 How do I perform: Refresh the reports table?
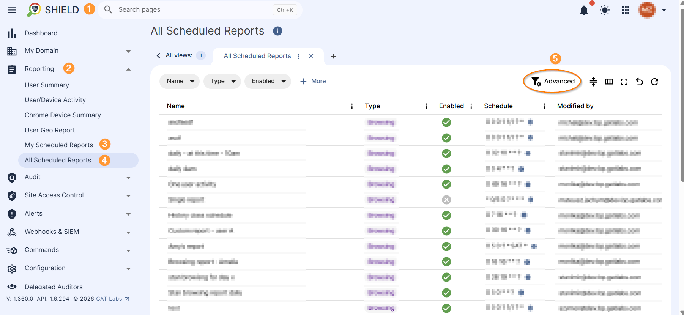(x=654, y=81)
